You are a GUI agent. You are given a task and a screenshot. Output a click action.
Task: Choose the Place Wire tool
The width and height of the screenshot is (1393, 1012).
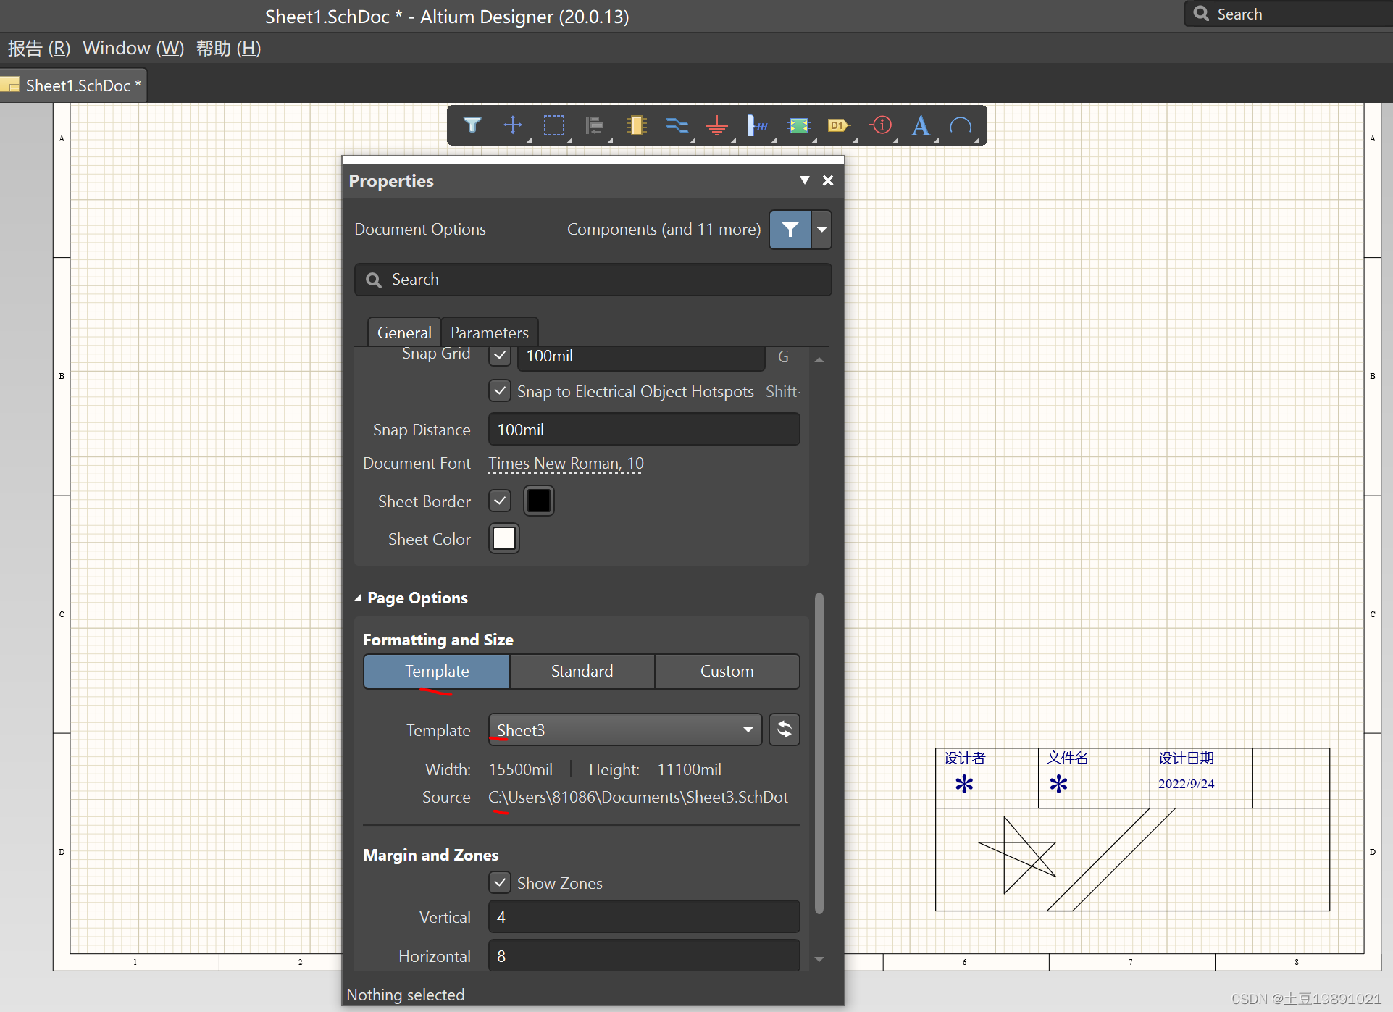[677, 125]
